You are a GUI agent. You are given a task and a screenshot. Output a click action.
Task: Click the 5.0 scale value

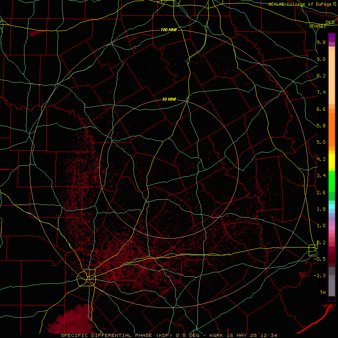pyautogui.click(x=321, y=142)
